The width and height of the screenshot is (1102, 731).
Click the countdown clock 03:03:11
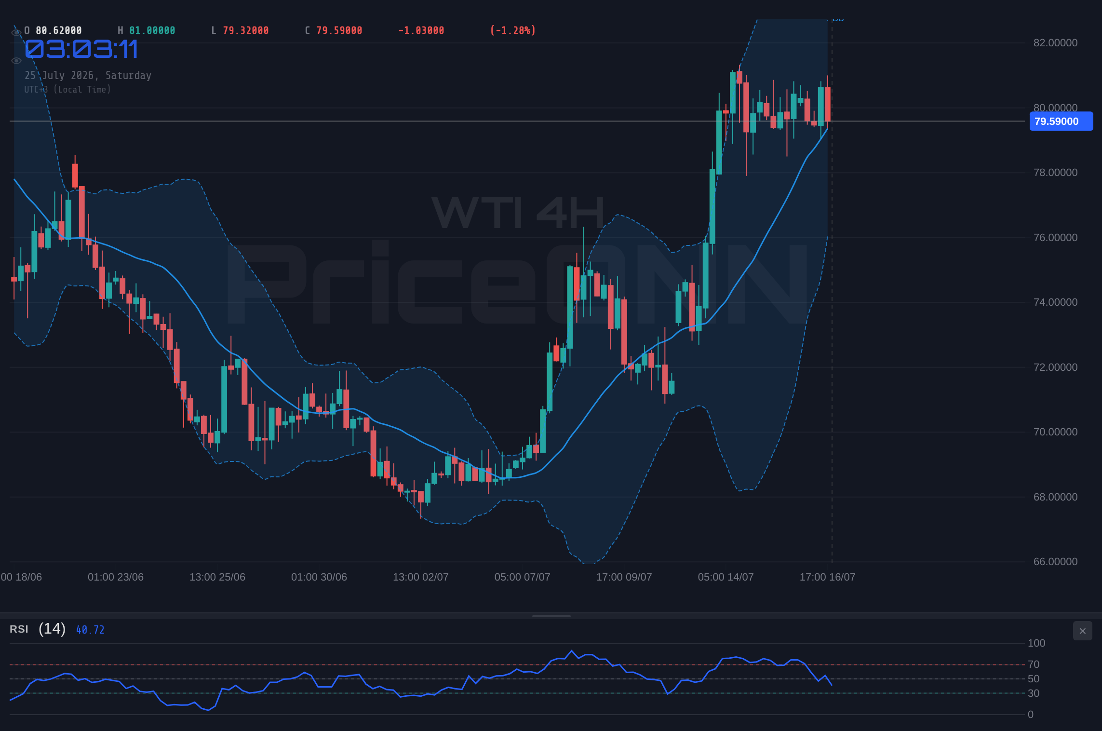click(81, 50)
